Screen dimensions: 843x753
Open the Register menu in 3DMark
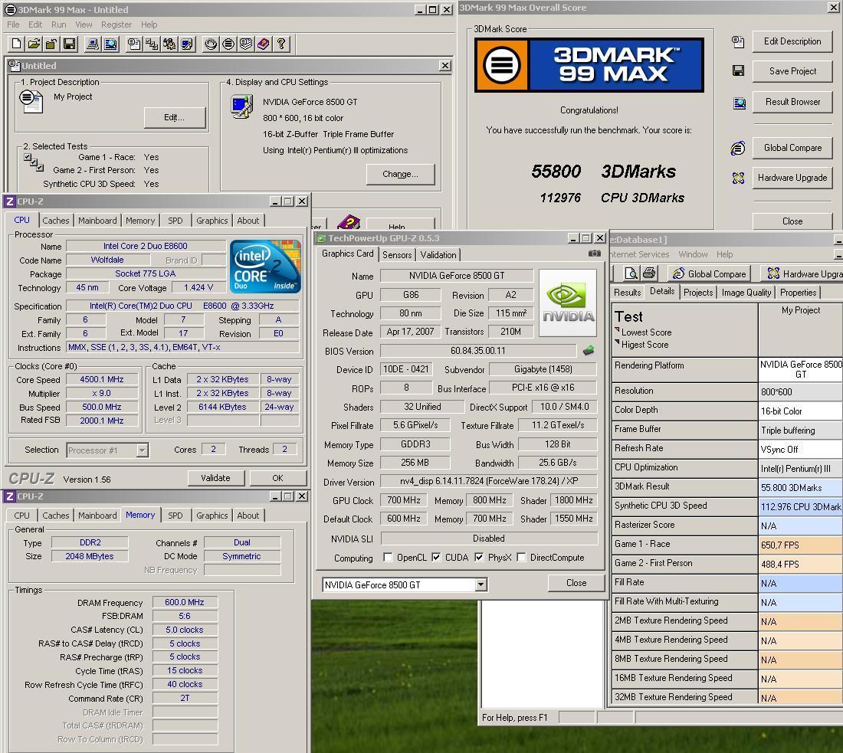(x=116, y=25)
